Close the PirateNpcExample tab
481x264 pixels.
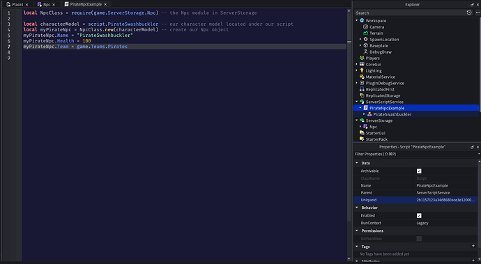pos(105,4)
